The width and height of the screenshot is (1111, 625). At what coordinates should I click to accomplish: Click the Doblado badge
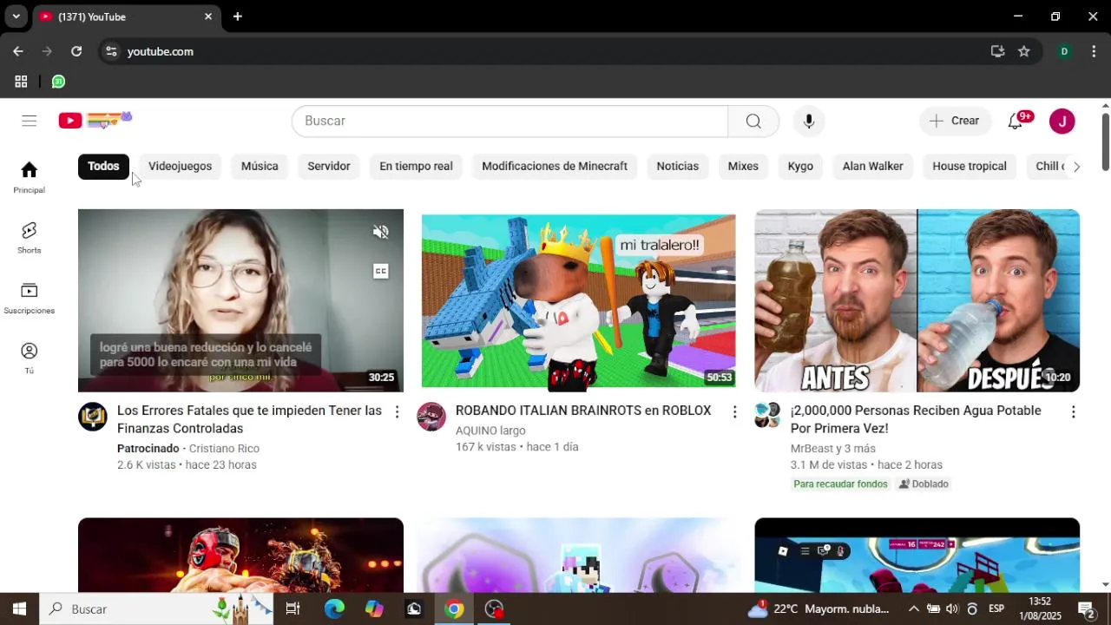click(924, 484)
